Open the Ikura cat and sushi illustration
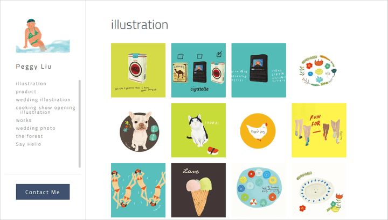 point(198,130)
